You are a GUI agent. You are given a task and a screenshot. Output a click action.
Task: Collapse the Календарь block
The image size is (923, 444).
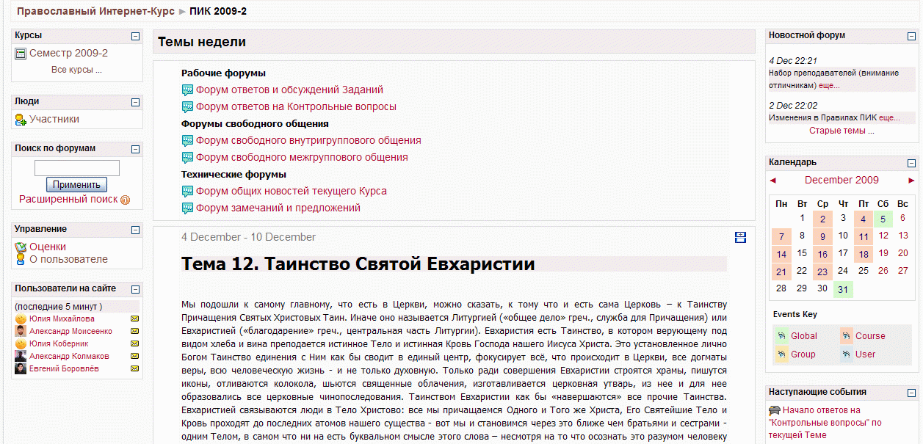(913, 161)
